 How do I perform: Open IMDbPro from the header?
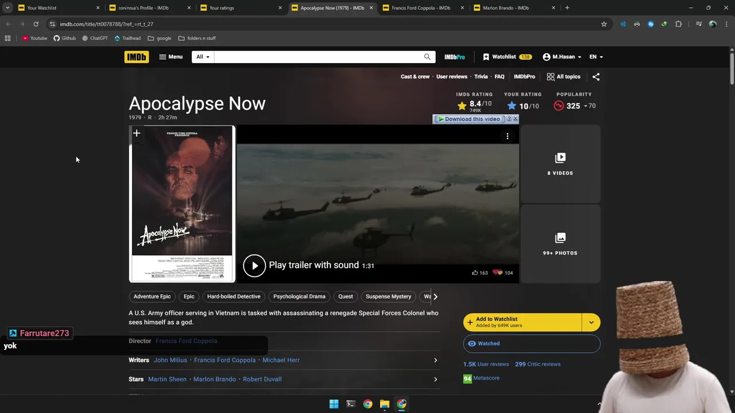tap(454, 57)
